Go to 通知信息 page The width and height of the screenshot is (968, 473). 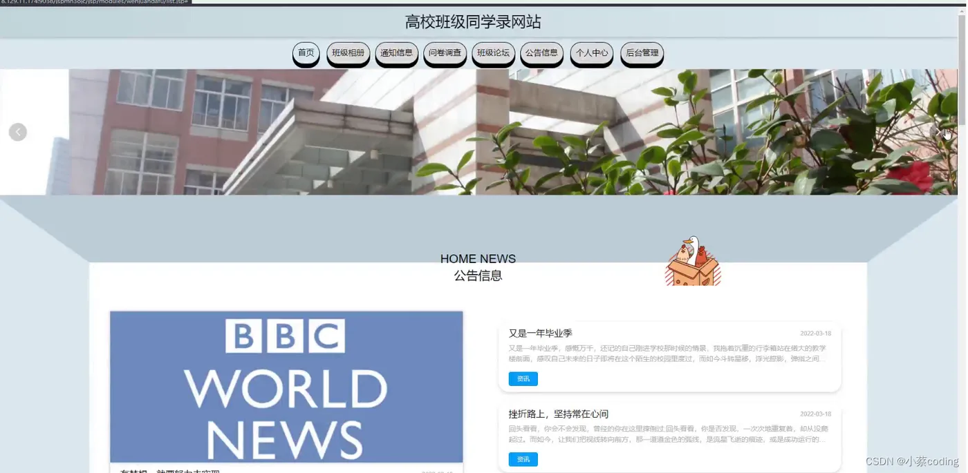coord(396,53)
